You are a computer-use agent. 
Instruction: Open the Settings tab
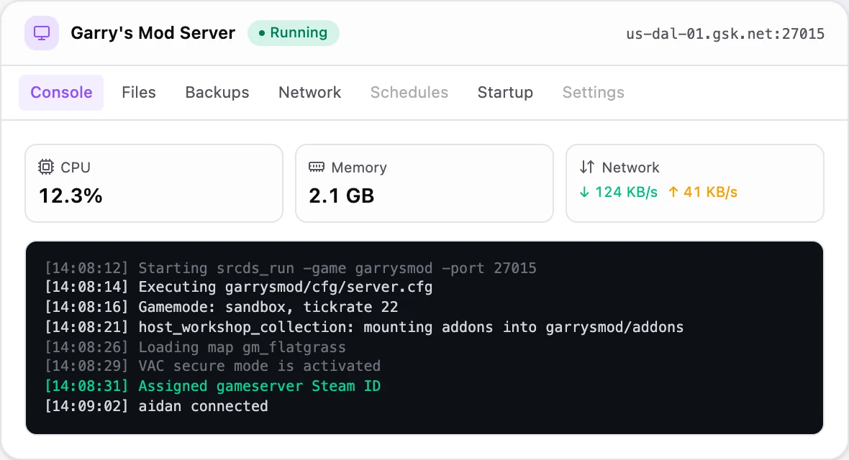(594, 93)
